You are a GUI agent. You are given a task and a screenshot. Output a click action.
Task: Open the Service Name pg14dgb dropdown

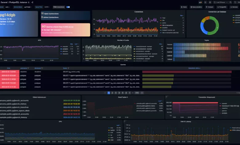28,7
